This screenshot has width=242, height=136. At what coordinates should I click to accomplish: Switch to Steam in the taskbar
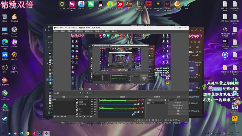click(9, 133)
